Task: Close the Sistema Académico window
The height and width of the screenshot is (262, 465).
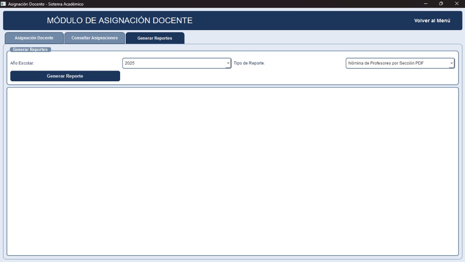Action: pos(457,4)
